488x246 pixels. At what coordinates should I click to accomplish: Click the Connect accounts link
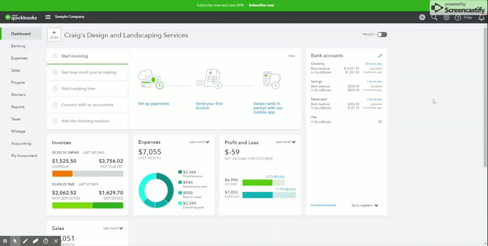point(323,205)
